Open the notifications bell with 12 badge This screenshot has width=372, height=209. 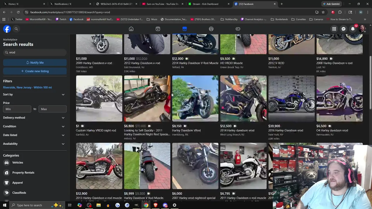(x=353, y=29)
